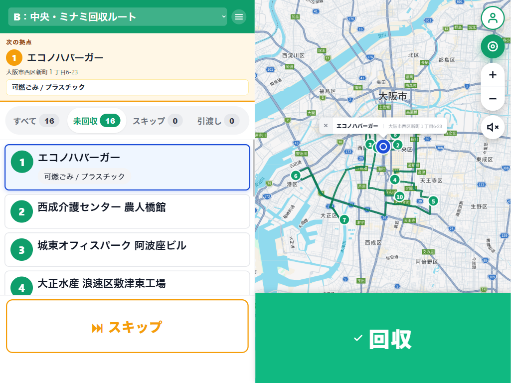Click map marker number 5

pyautogui.click(x=433, y=201)
